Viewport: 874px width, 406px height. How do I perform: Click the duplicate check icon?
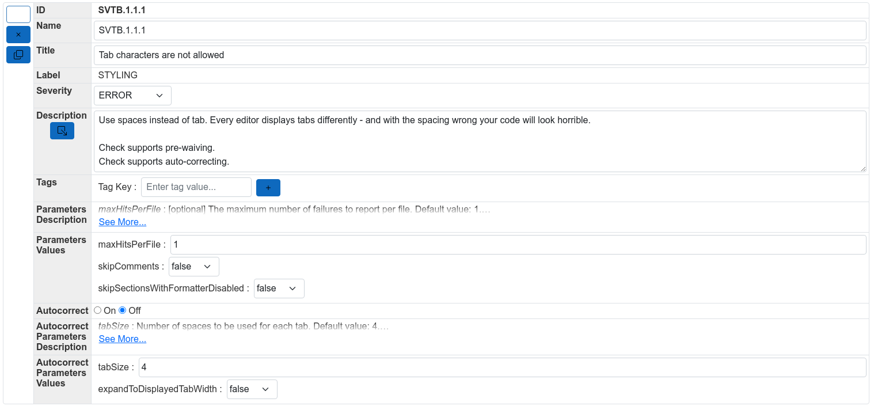18,54
